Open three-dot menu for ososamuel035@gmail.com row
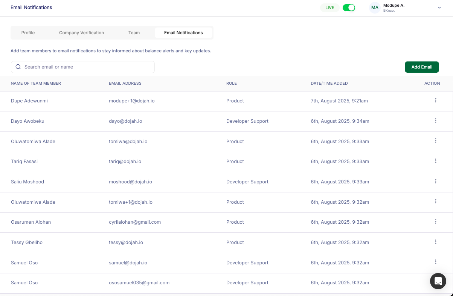 coord(435,282)
